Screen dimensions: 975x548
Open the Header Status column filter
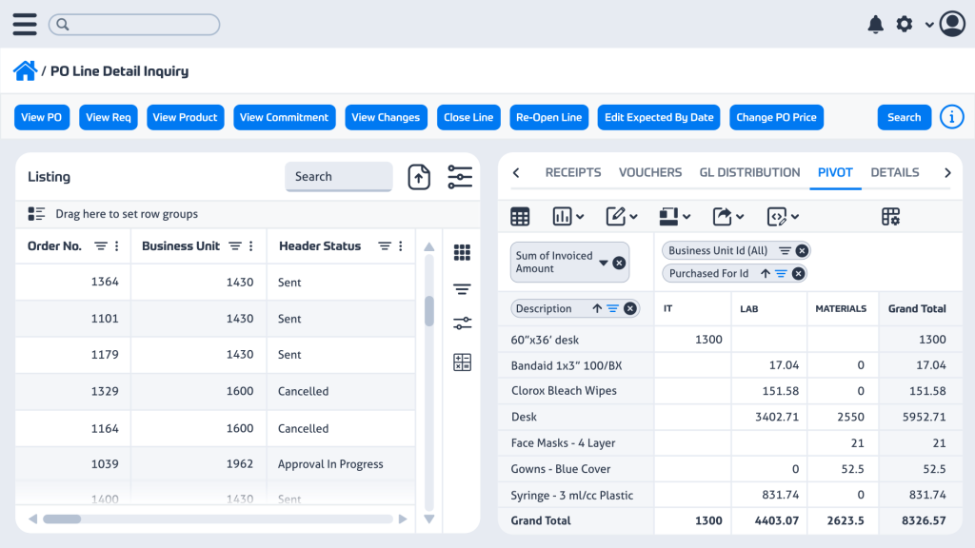click(x=385, y=246)
